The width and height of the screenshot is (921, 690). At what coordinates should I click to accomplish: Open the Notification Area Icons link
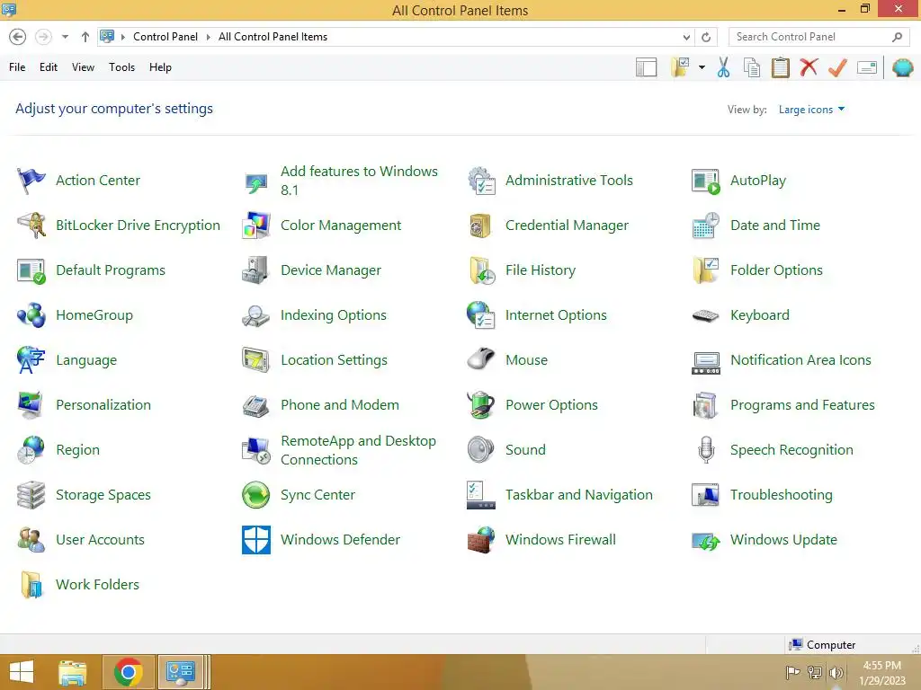[800, 360]
